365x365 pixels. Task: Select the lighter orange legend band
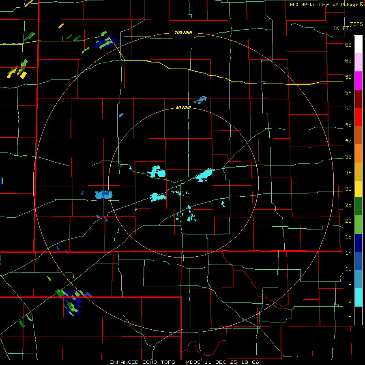click(358, 153)
